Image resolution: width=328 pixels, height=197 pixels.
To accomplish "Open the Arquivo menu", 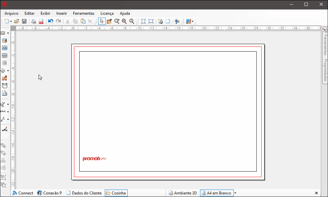I will 11,13.
